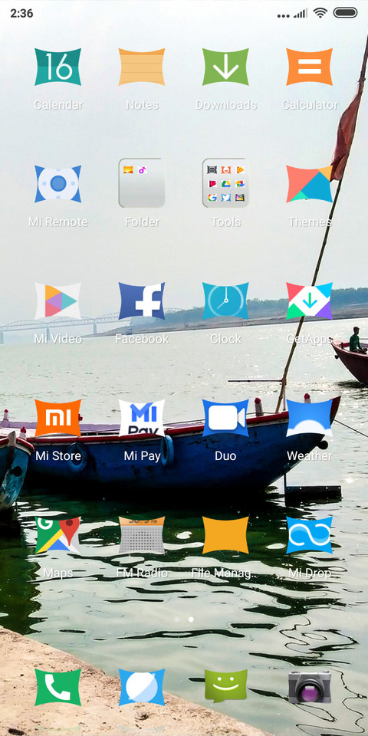Start the Duo video calling app
This screenshot has height=736, width=368.
(225, 418)
